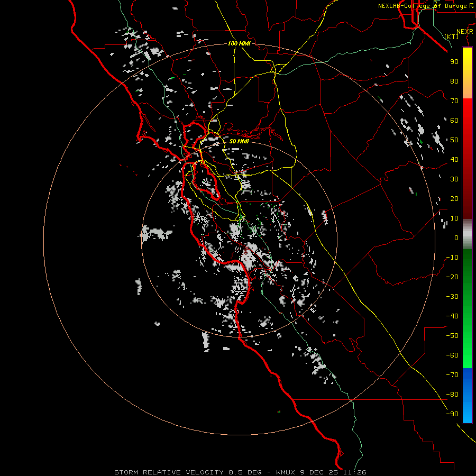The image size is (476, 476).
Task: Click the "[KT]" units label
Action: tap(452, 36)
